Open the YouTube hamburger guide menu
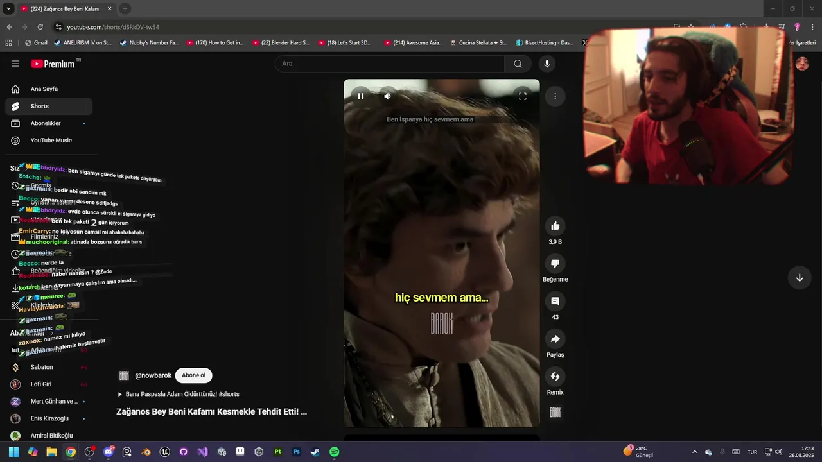Image resolution: width=822 pixels, height=462 pixels. pos(15,64)
